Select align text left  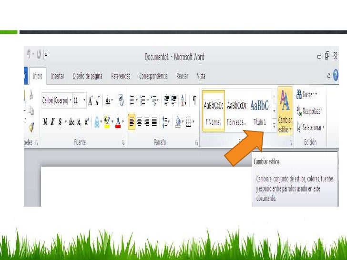[132, 122]
